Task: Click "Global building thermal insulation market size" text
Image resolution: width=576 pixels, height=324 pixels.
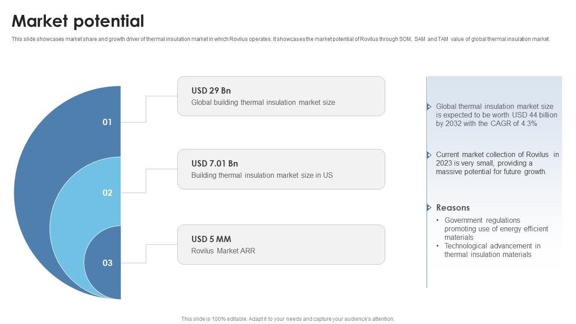Action: click(x=263, y=103)
